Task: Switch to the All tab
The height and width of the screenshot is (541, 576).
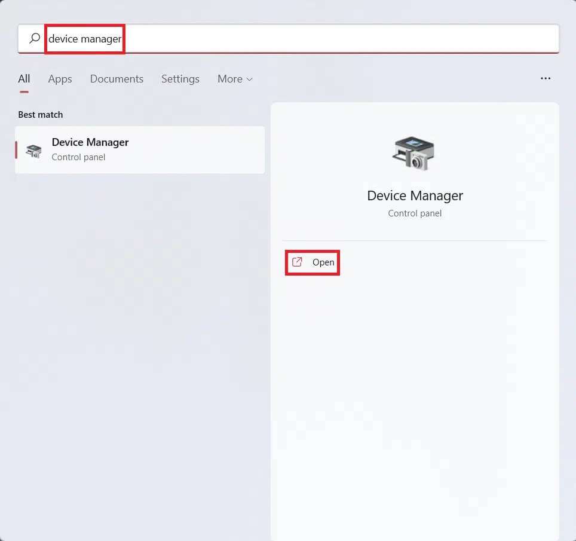Action: pos(24,79)
